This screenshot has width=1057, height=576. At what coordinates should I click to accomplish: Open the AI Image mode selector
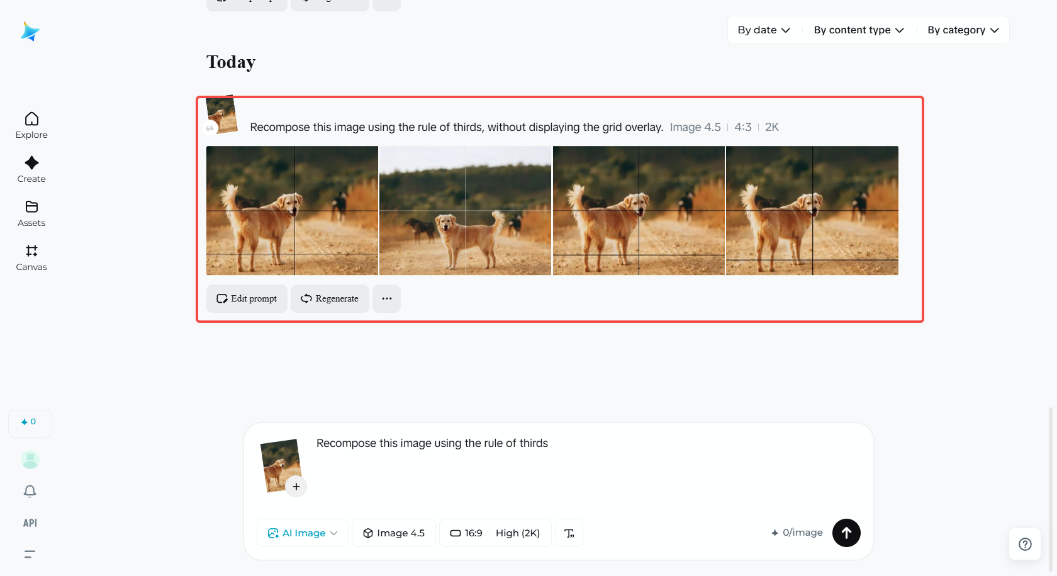coord(302,533)
